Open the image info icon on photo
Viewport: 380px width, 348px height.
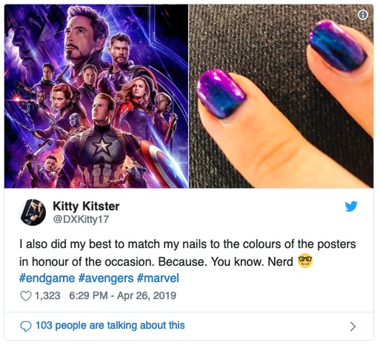363,15
